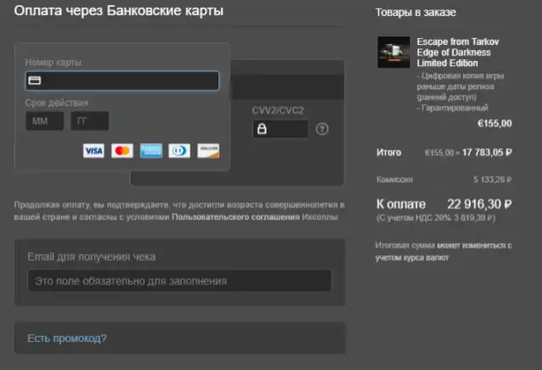Select the Discover card logo
Screen dimensions: 542x370
(x=208, y=151)
